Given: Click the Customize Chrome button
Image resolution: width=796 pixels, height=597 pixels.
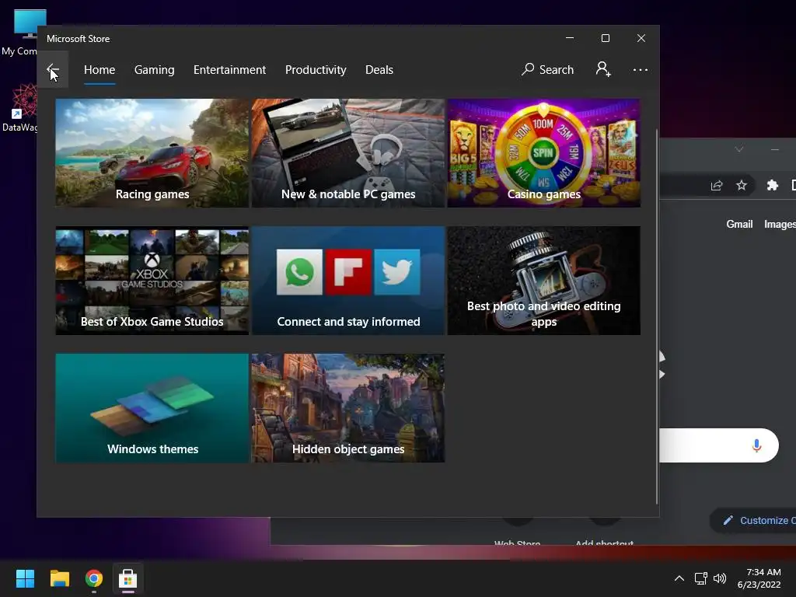Looking at the screenshot, I should tap(753, 520).
